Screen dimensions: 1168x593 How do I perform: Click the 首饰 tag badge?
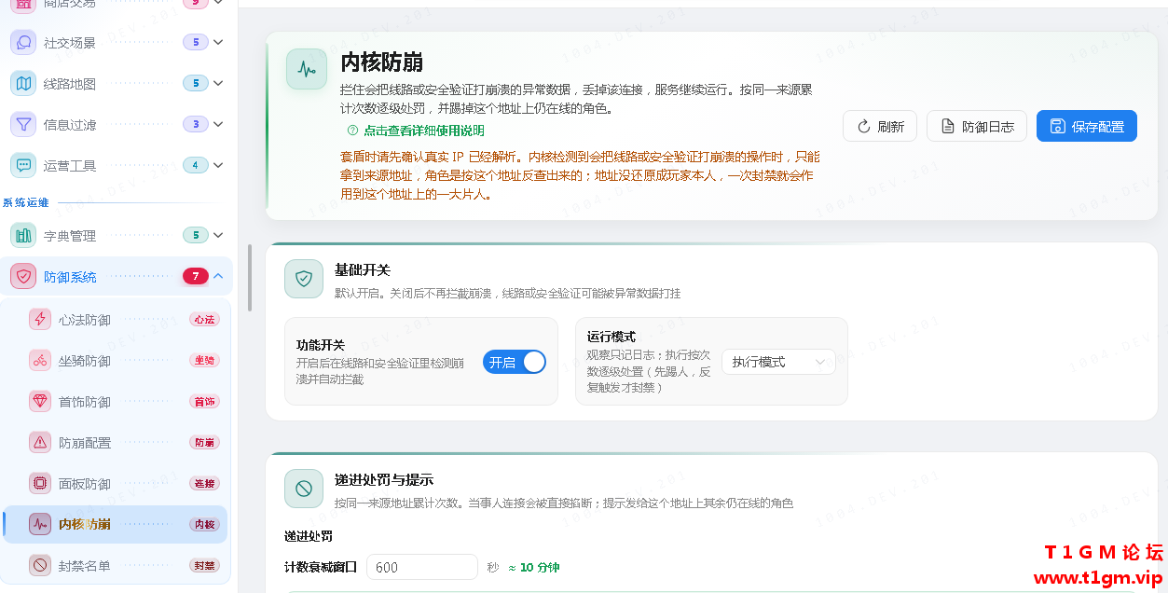[x=204, y=401]
